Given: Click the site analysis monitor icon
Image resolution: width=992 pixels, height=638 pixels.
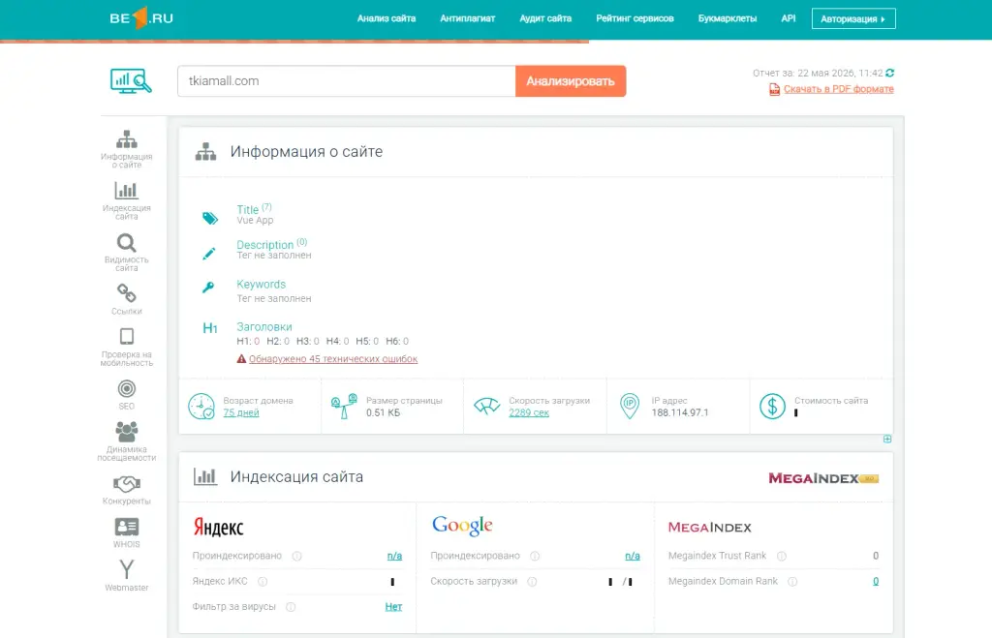Looking at the screenshot, I should (131, 81).
